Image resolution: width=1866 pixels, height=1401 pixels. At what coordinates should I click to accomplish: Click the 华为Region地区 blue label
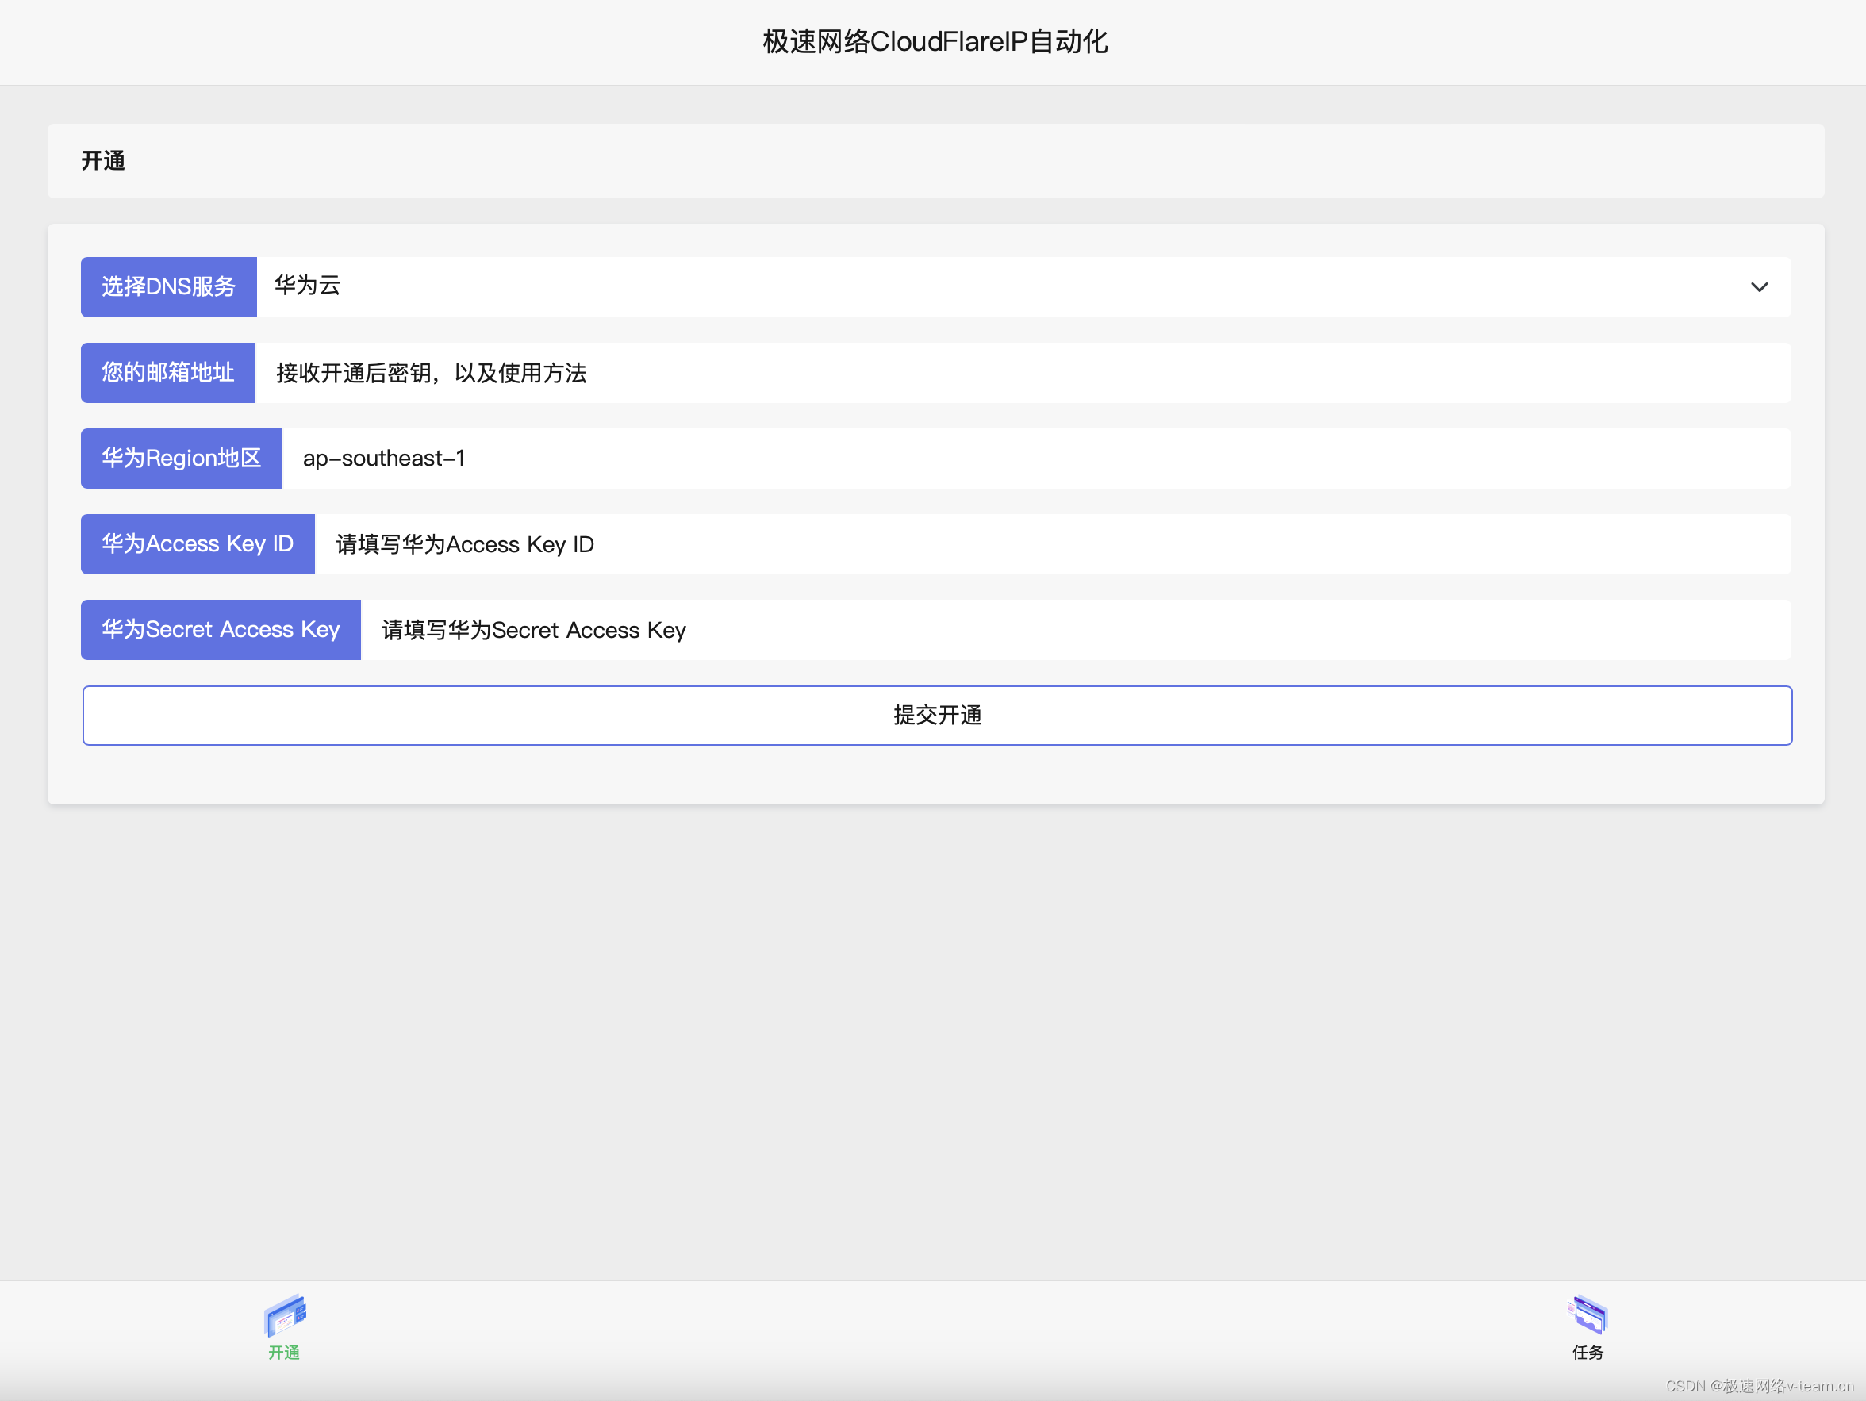point(182,458)
